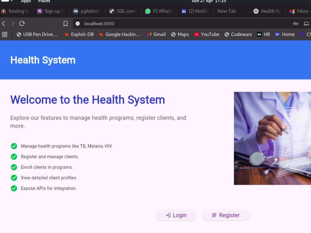Switch to the hosting browser tab
The height and width of the screenshot is (233, 311).
pos(16,11)
